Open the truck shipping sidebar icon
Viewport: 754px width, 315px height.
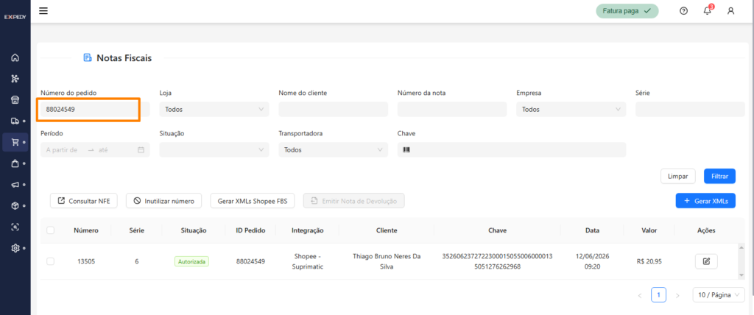click(x=15, y=121)
